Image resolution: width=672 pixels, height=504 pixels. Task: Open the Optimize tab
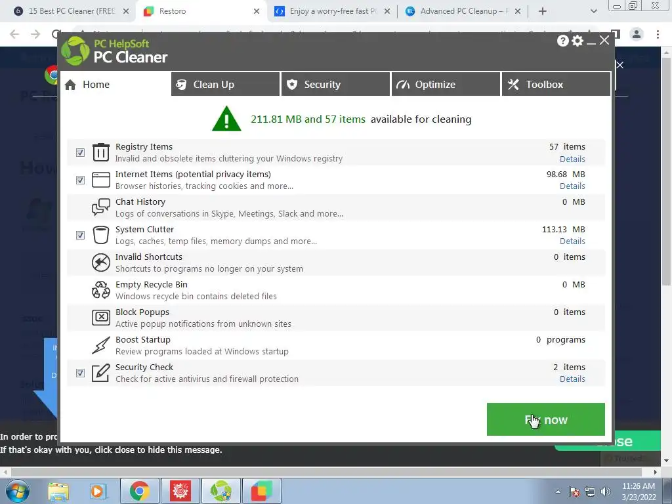pyautogui.click(x=446, y=85)
